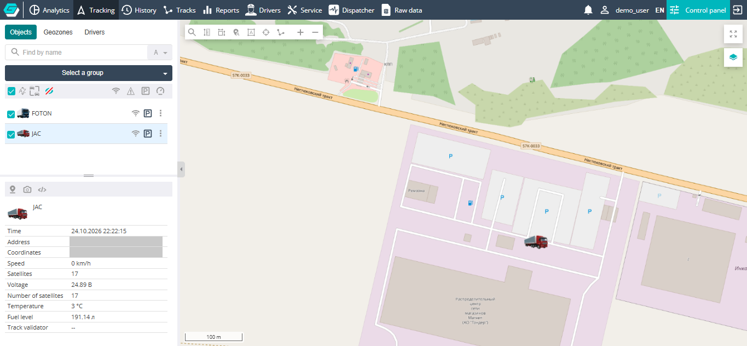This screenshot has width=747, height=346.
Task: Click the speedometer header icon
Action: click(x=160, y=91)
